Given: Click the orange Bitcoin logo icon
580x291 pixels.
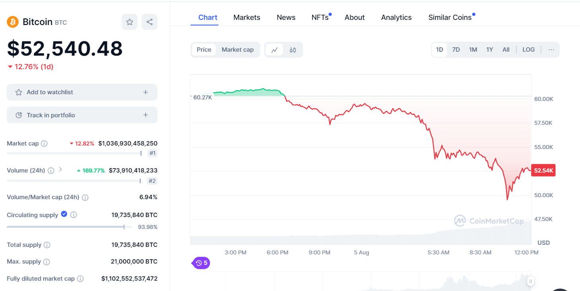Looking at the screenshot, I should click(13, 22).
